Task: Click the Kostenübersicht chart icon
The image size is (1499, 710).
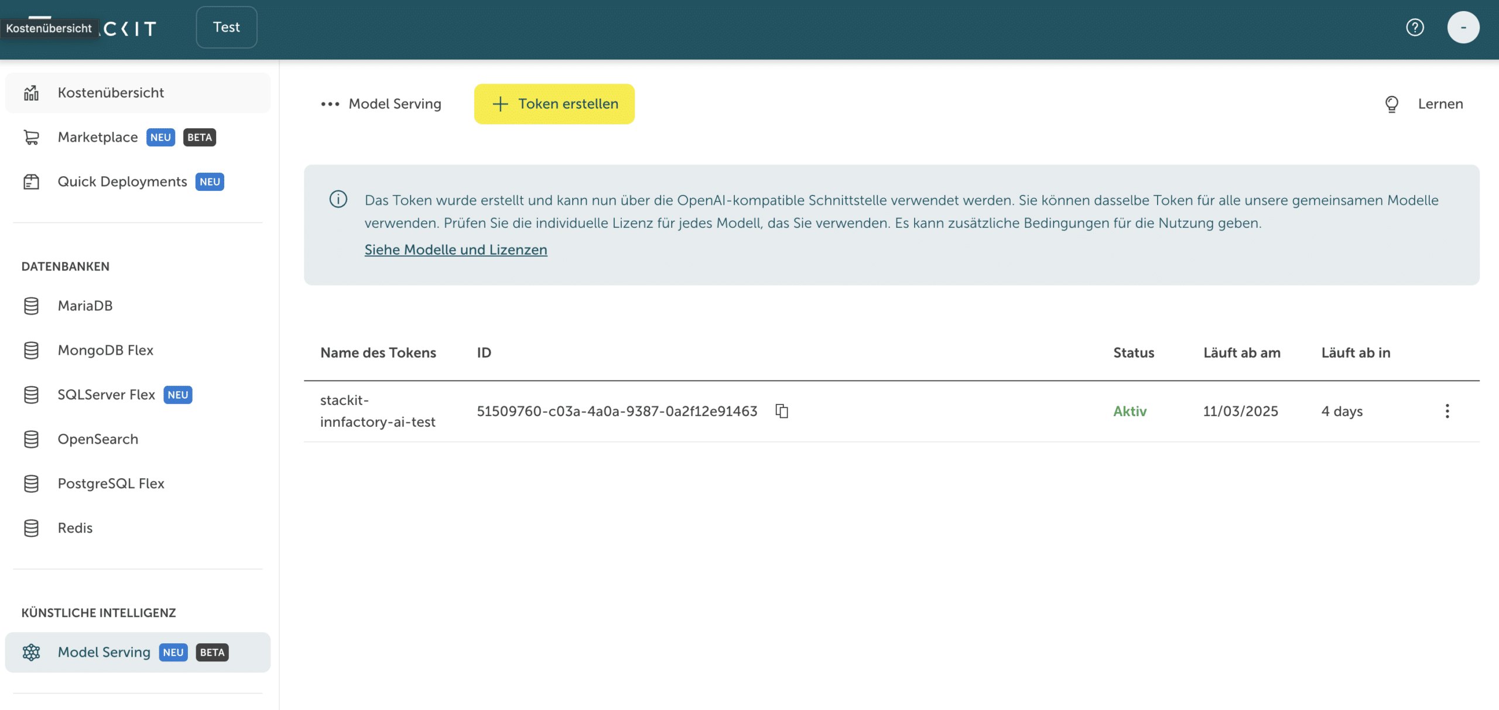Action: point(31,93)
